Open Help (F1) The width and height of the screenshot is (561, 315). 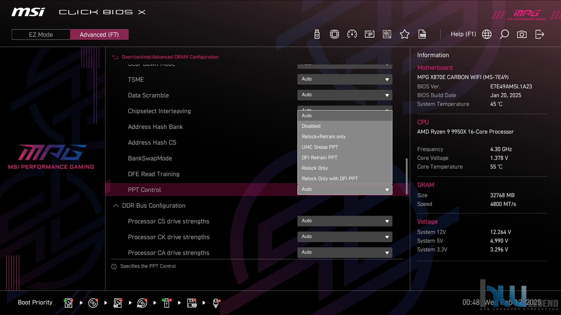[x=463, y=34]
